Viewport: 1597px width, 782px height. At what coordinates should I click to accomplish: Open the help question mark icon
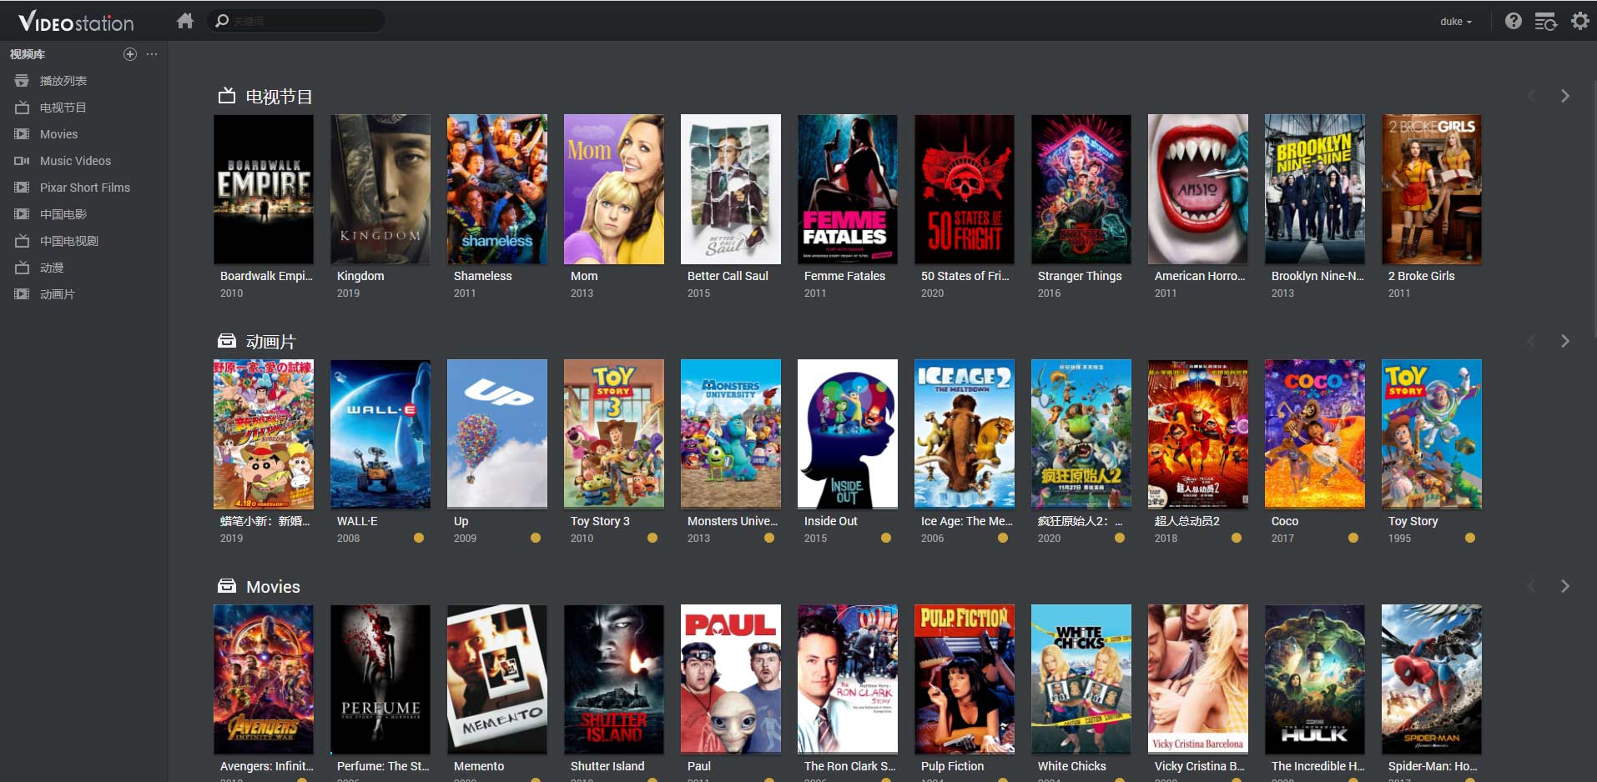coord(1513,21)
